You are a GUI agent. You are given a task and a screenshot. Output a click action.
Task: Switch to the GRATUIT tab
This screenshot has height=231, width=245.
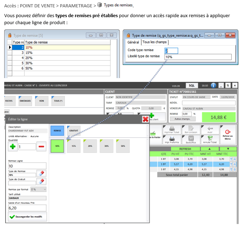74,131
